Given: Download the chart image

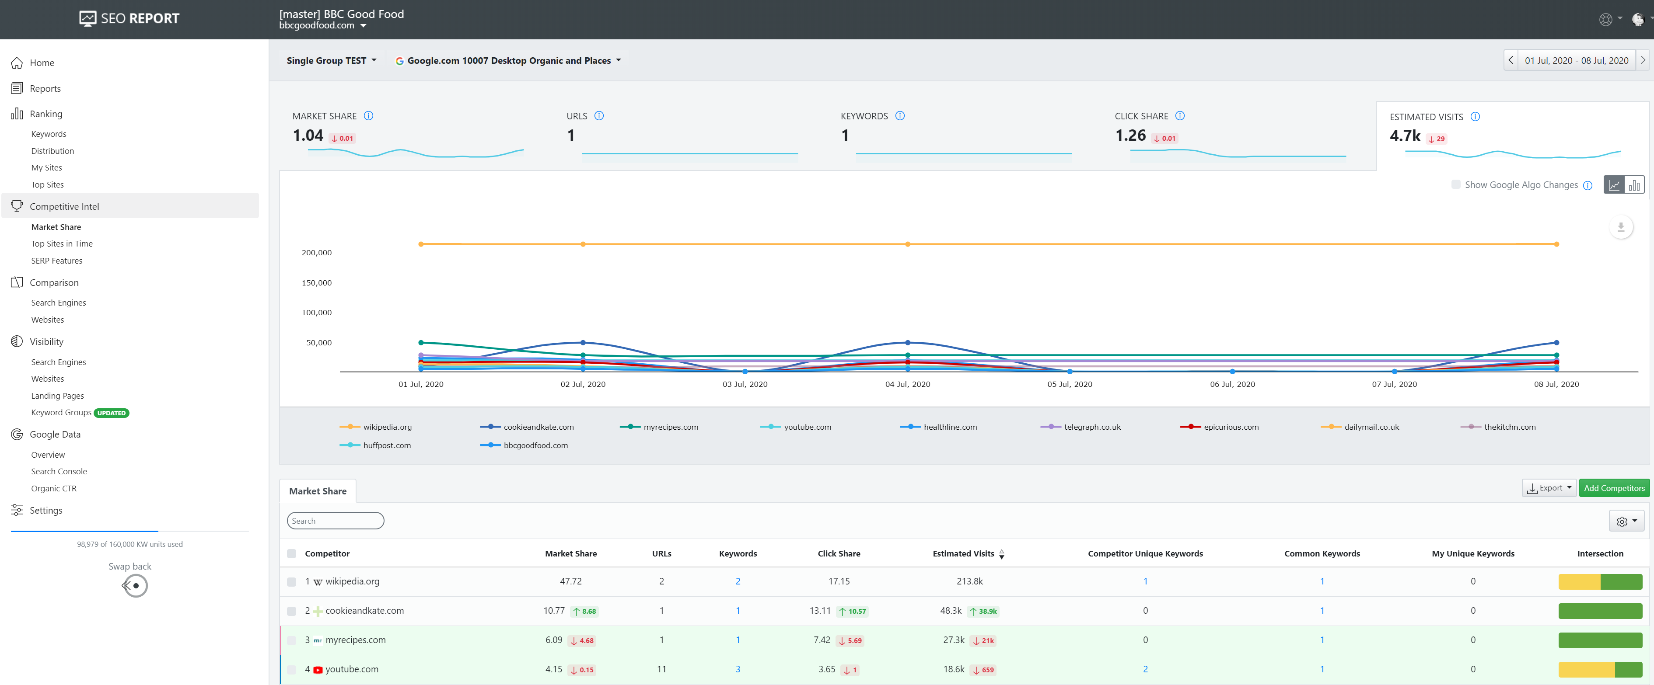Looking at the screenshot, I should pos(1621,227).
